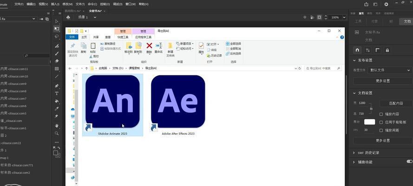Viewport: 413px width, 186px height.
Task: Click the white Stage color swatch
Action: coord(369,122)
